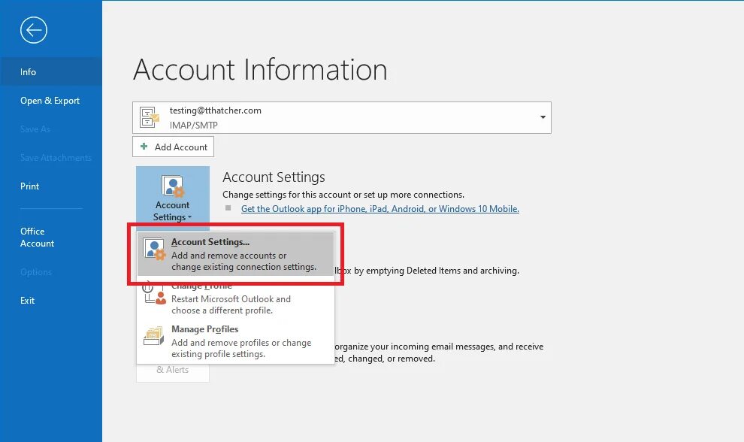
Task: Click the mailbox icon beside the account email
Action: click(150, 117)
